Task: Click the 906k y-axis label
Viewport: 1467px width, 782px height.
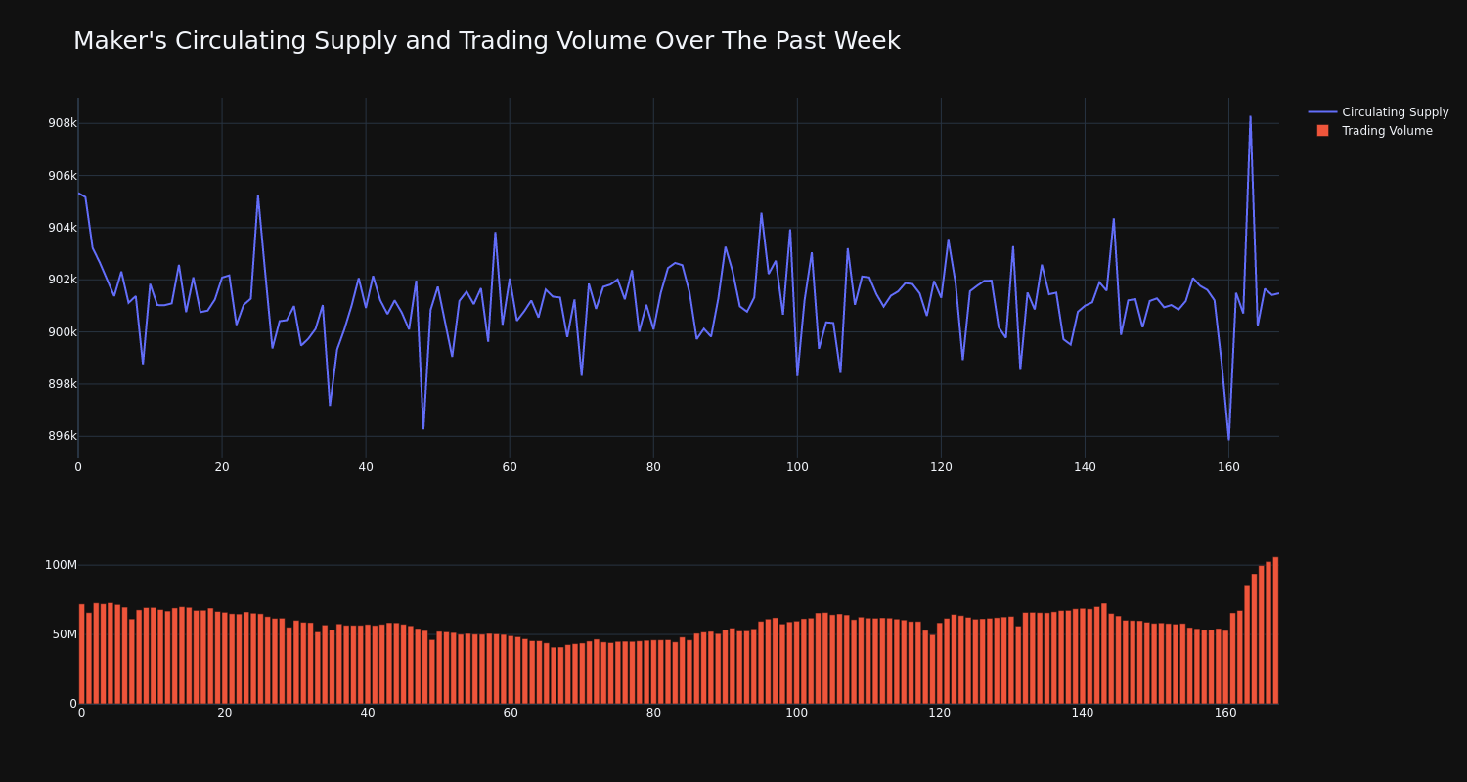Action: coord(62,176)
